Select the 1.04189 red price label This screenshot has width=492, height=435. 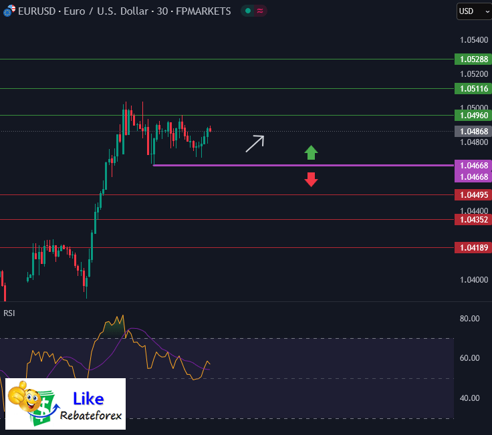473,248
